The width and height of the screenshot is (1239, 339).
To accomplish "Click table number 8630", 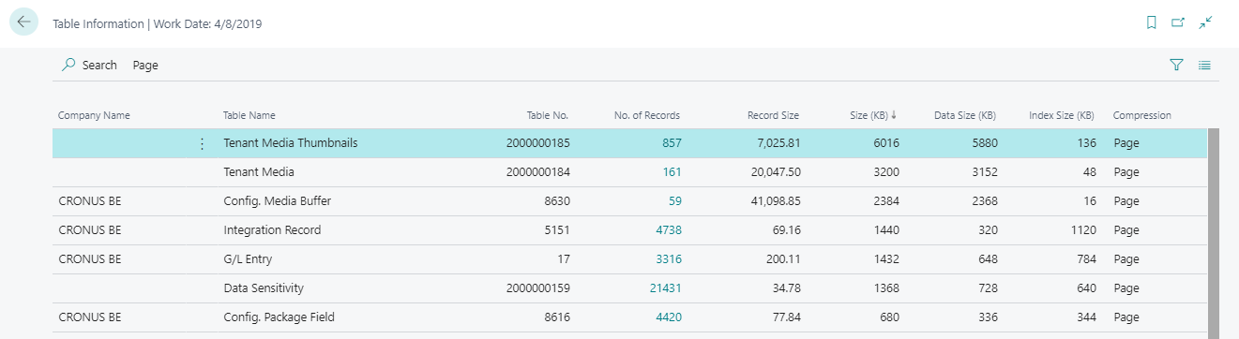I will coord(556,201).
